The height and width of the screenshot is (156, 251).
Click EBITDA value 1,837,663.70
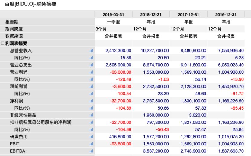coord(231,151)
